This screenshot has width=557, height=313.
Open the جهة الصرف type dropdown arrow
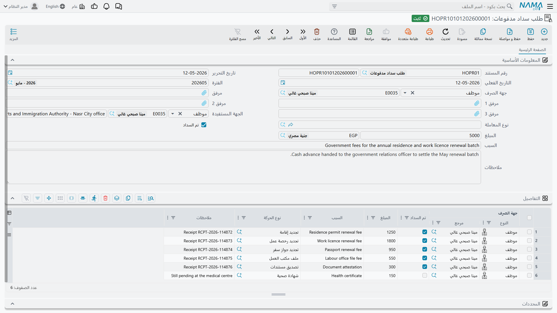(x=405, y=93)
